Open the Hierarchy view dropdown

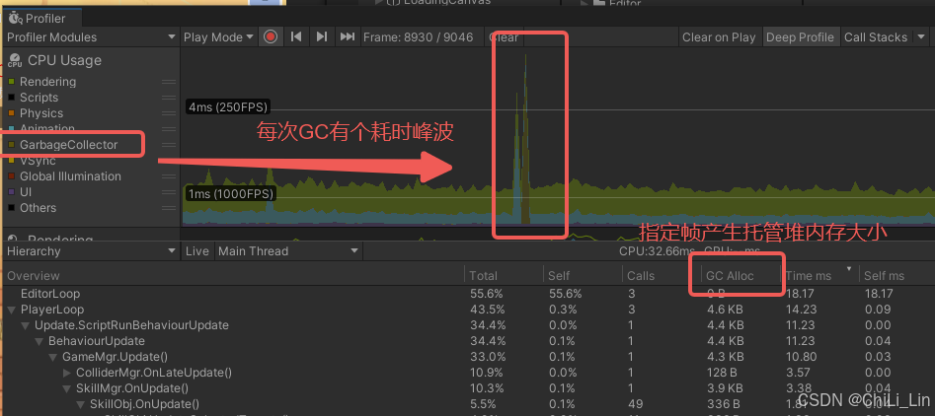coord(90,251)
